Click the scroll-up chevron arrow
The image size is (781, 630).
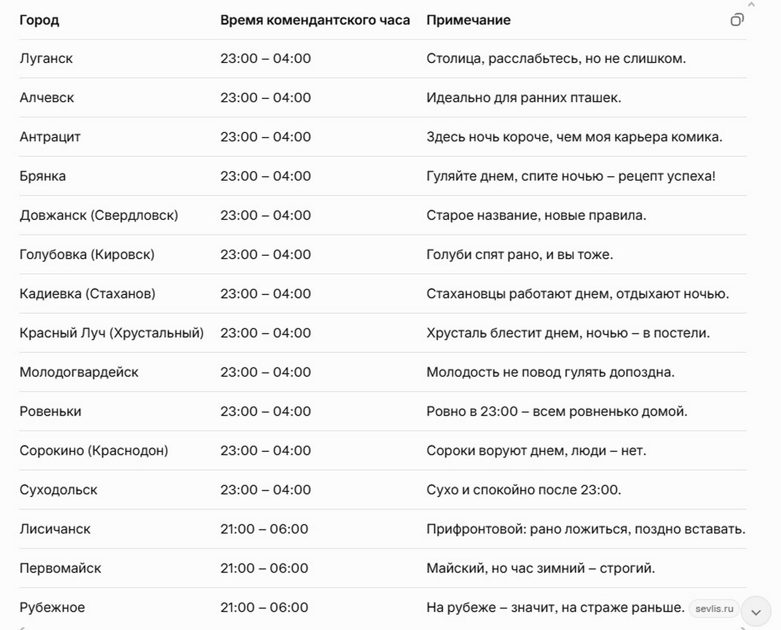tap(753, 3)
